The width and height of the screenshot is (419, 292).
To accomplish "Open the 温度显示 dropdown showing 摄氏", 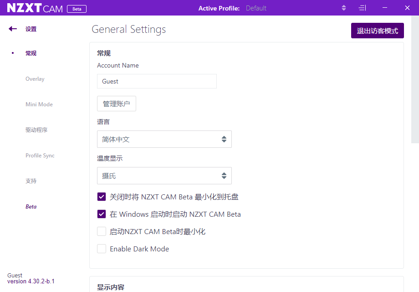I will [x=164, y=176].
